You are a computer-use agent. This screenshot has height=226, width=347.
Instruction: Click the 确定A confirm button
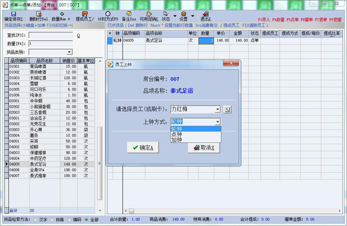(143, 147)
